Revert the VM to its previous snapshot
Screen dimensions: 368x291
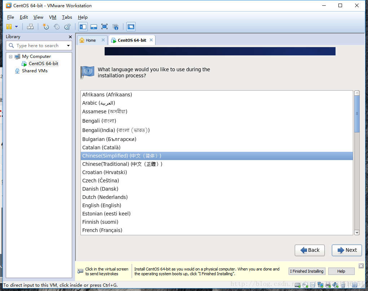tap(57, 27)
